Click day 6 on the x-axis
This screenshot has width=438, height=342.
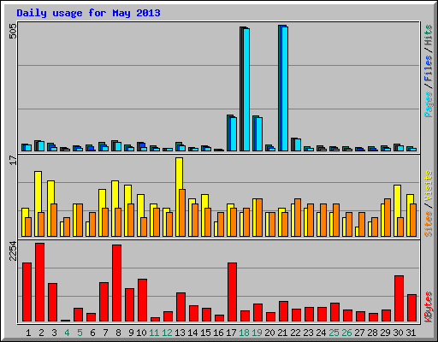point(92,333)
